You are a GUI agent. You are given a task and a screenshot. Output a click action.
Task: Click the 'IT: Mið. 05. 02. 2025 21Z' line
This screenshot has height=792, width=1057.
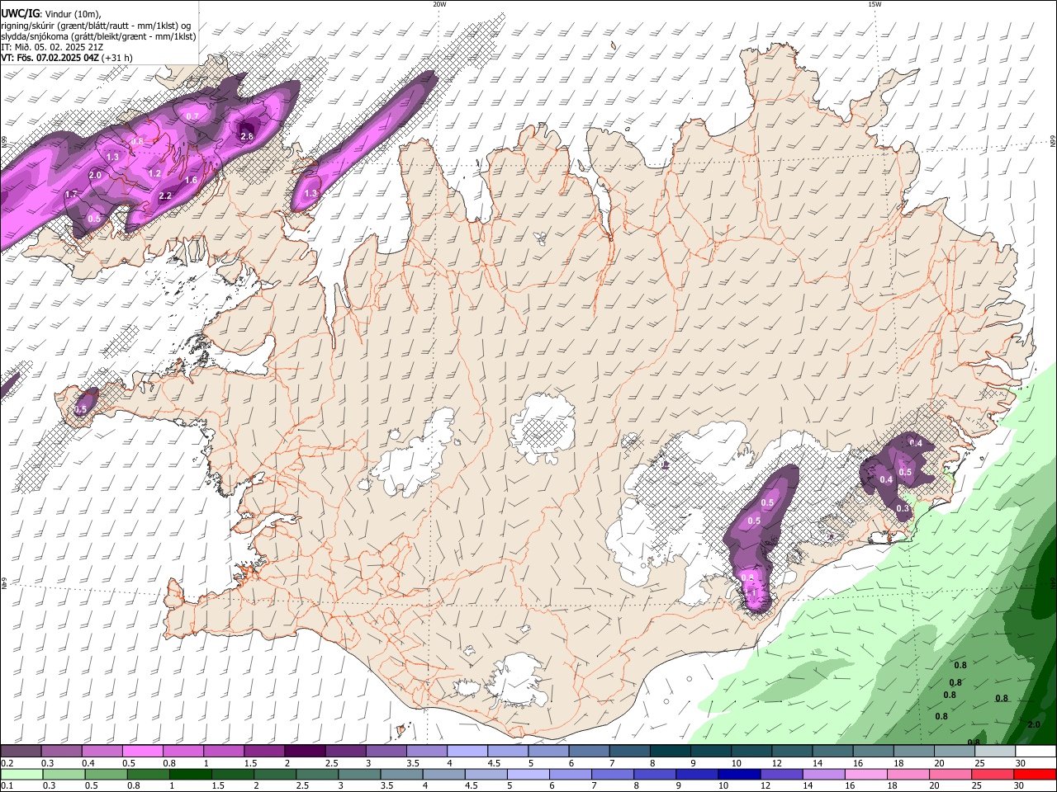point(52,47)
